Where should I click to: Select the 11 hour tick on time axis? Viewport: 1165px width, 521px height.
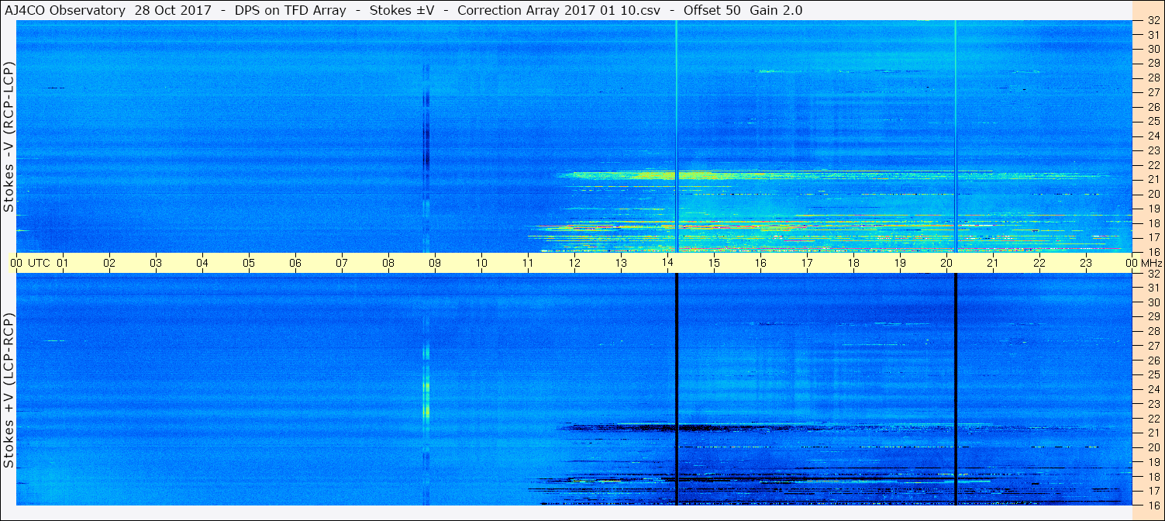point(528,263)
